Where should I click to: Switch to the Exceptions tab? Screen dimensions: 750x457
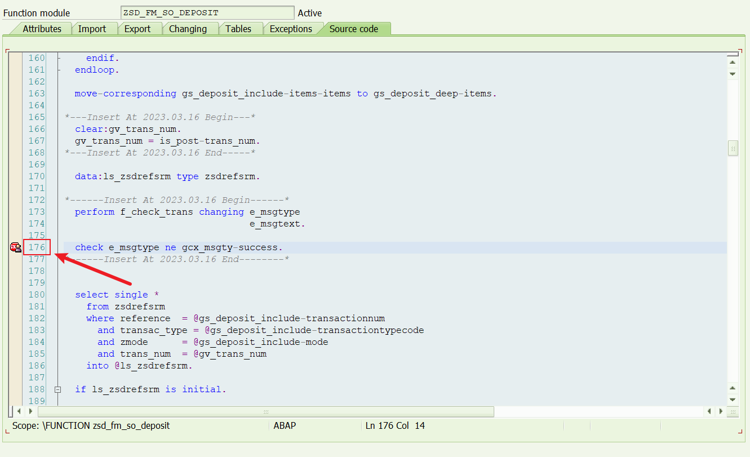291,29
